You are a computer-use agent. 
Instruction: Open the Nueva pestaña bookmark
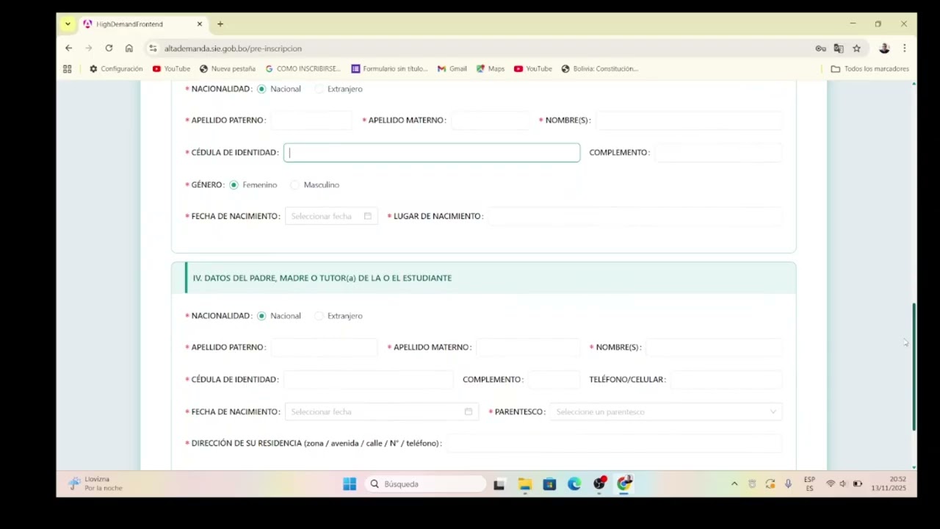(x=228, y=69)
